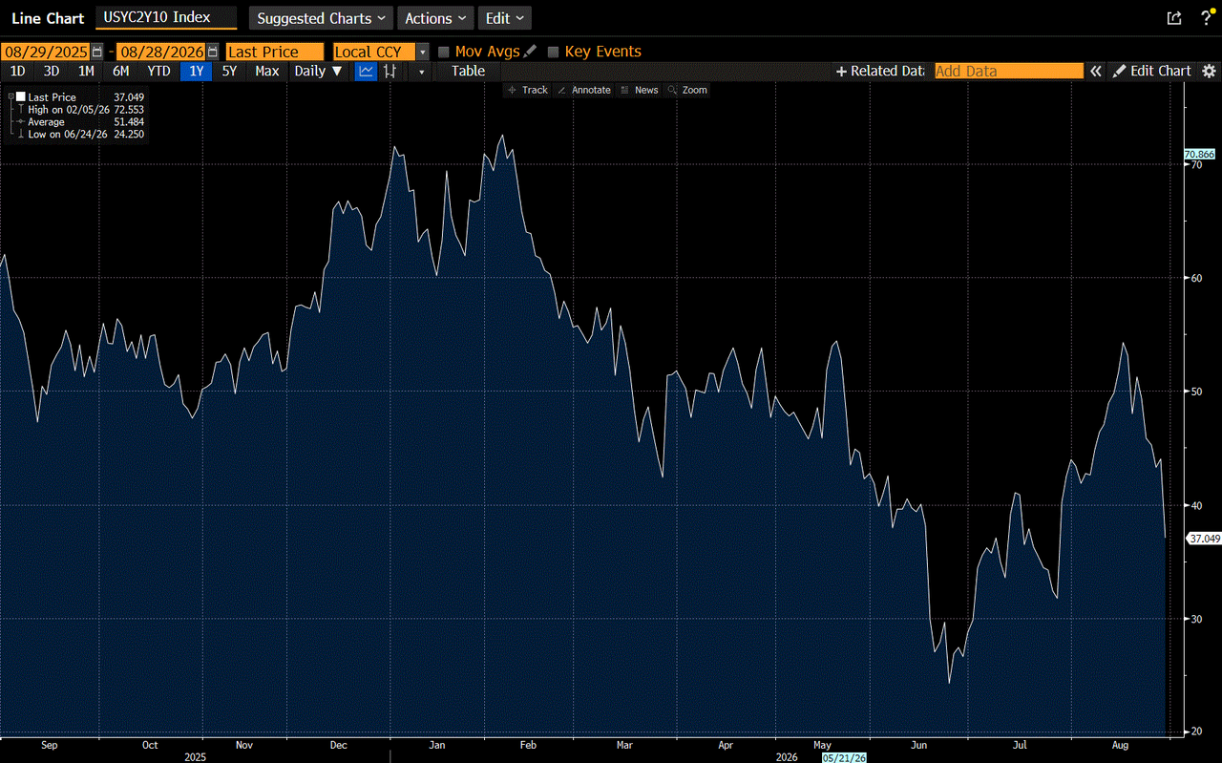Open chart settings gear icon

(1209, 71)
